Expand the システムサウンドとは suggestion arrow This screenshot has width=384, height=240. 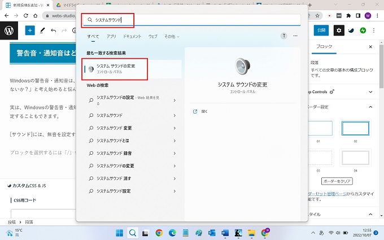pyautogui.click(x=174, y=141)
